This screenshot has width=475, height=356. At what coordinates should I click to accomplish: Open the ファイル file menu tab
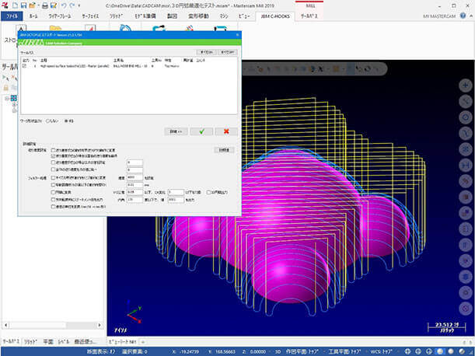14,16
